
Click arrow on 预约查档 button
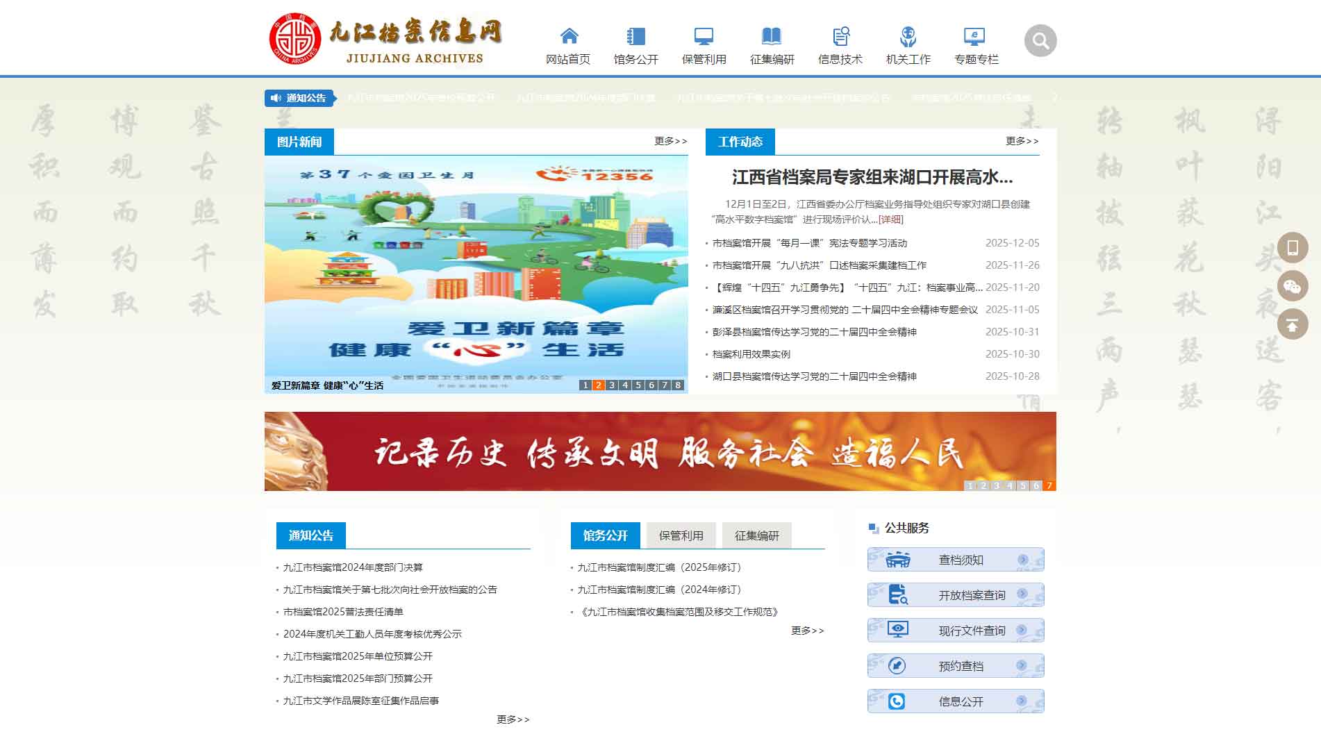click(x=1022, y=665)
